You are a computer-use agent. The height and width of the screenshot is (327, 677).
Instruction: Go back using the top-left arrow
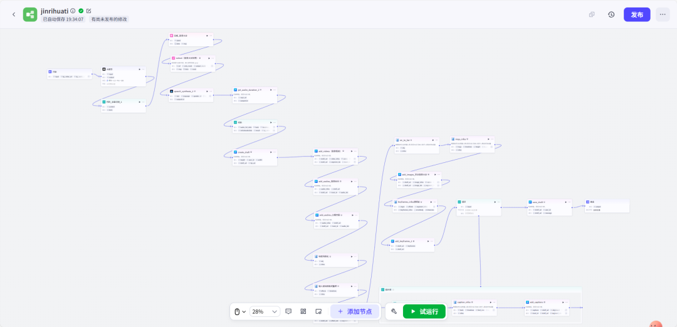point(14,14)
